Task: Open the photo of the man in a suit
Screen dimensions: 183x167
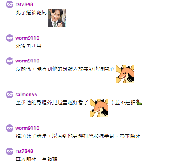Action: [x=57, y=18]
